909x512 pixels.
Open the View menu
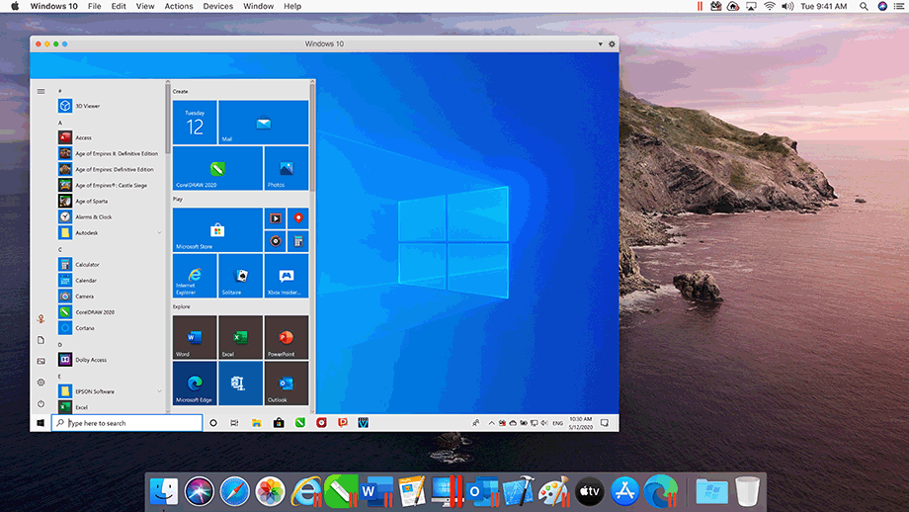pyautogui.click(x=145, y=6)
